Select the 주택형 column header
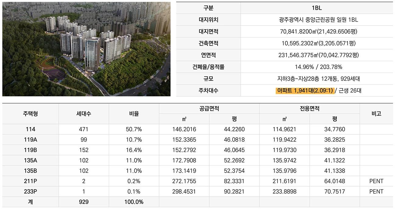This screenshot has height=210, width=396. tap(30, 114)
